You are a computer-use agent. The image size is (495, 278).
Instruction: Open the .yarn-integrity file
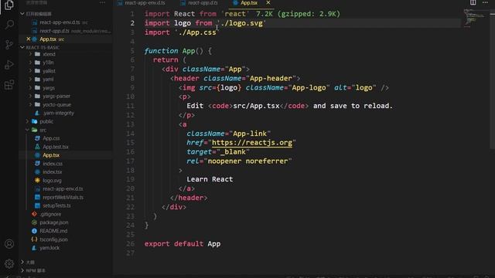click(59, 113)
